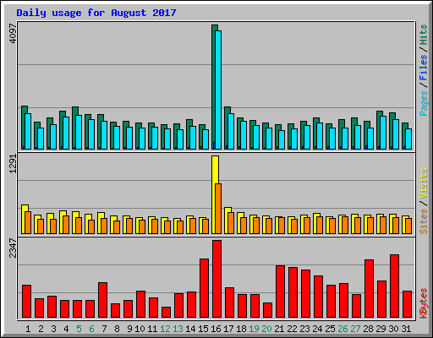Screen dimensions: 433x338
Task: Click the Hits legend label
Action: (423, 35)
